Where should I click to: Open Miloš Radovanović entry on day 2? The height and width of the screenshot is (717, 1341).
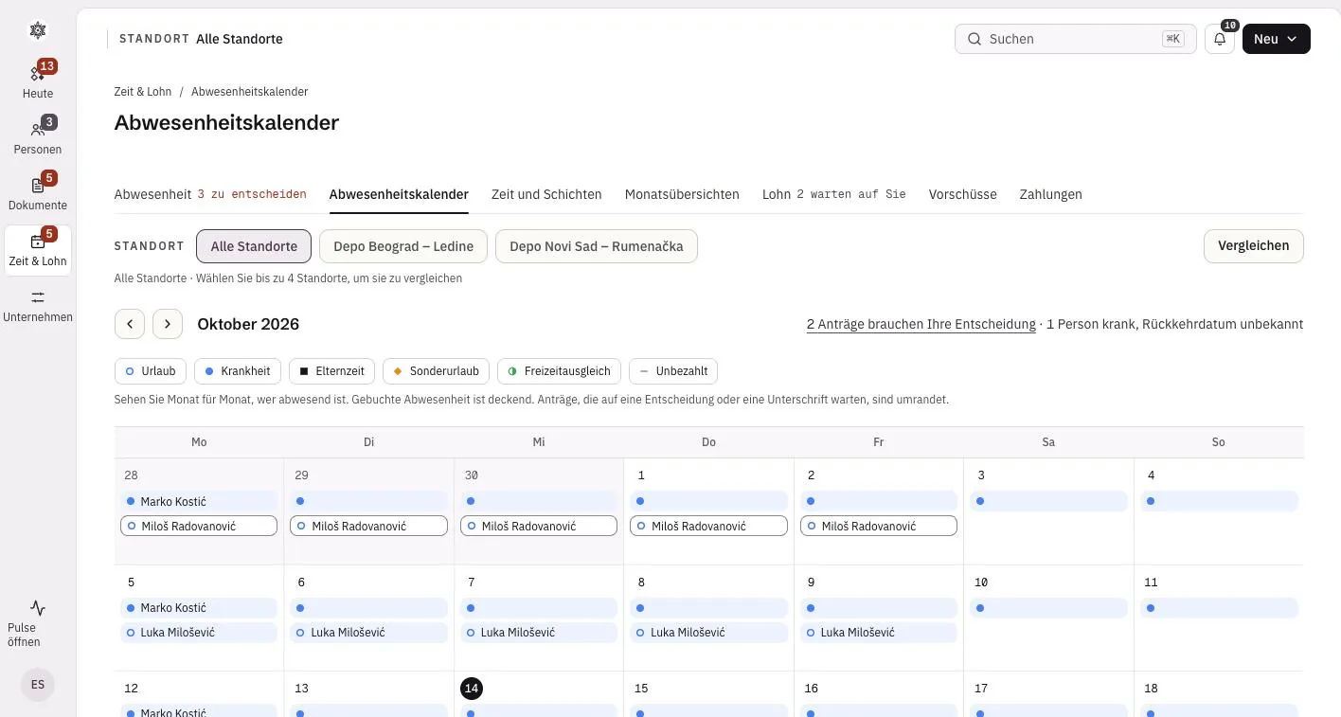click(x=879, y=526)
